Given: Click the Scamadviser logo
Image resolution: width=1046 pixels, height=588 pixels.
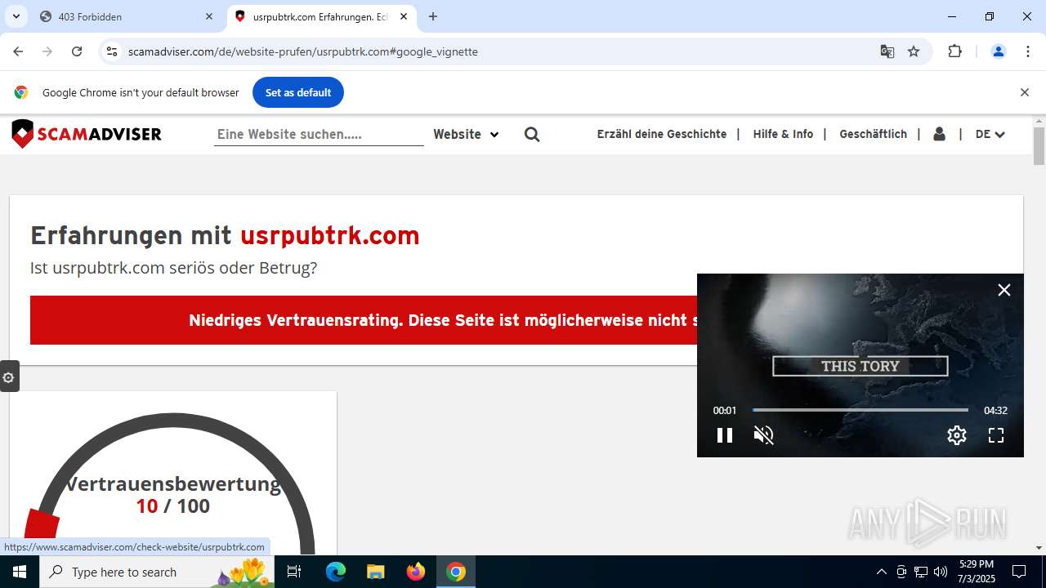Looking at the screenshot, I should coord(87,134).
